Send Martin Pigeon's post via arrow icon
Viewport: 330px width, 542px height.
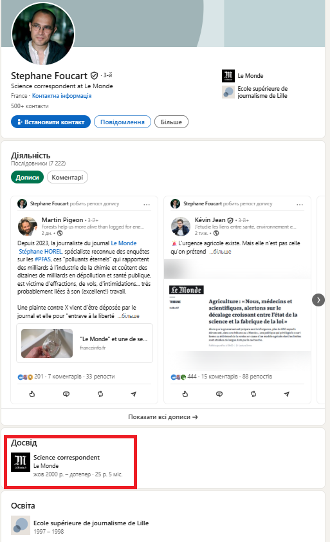(x=134, y=394)
